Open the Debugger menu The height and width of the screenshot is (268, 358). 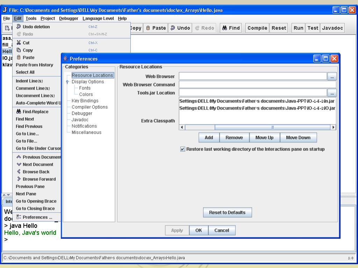pos(69,18)
